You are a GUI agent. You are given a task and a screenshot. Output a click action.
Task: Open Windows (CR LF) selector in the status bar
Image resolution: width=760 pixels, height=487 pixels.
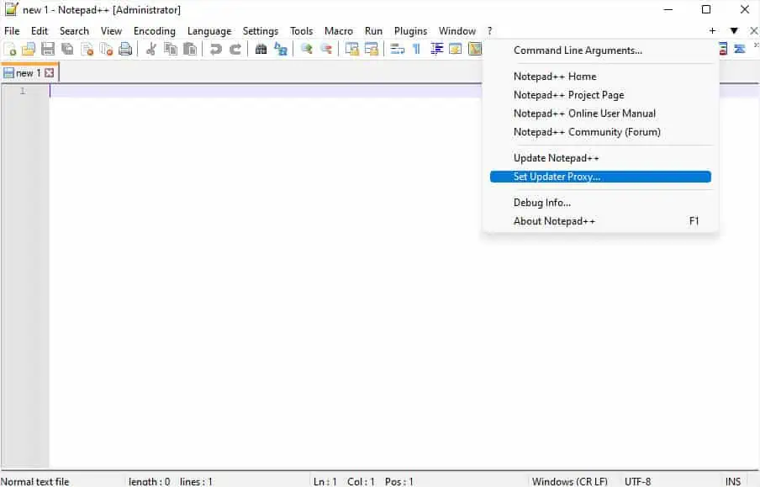tap(571, 480)
